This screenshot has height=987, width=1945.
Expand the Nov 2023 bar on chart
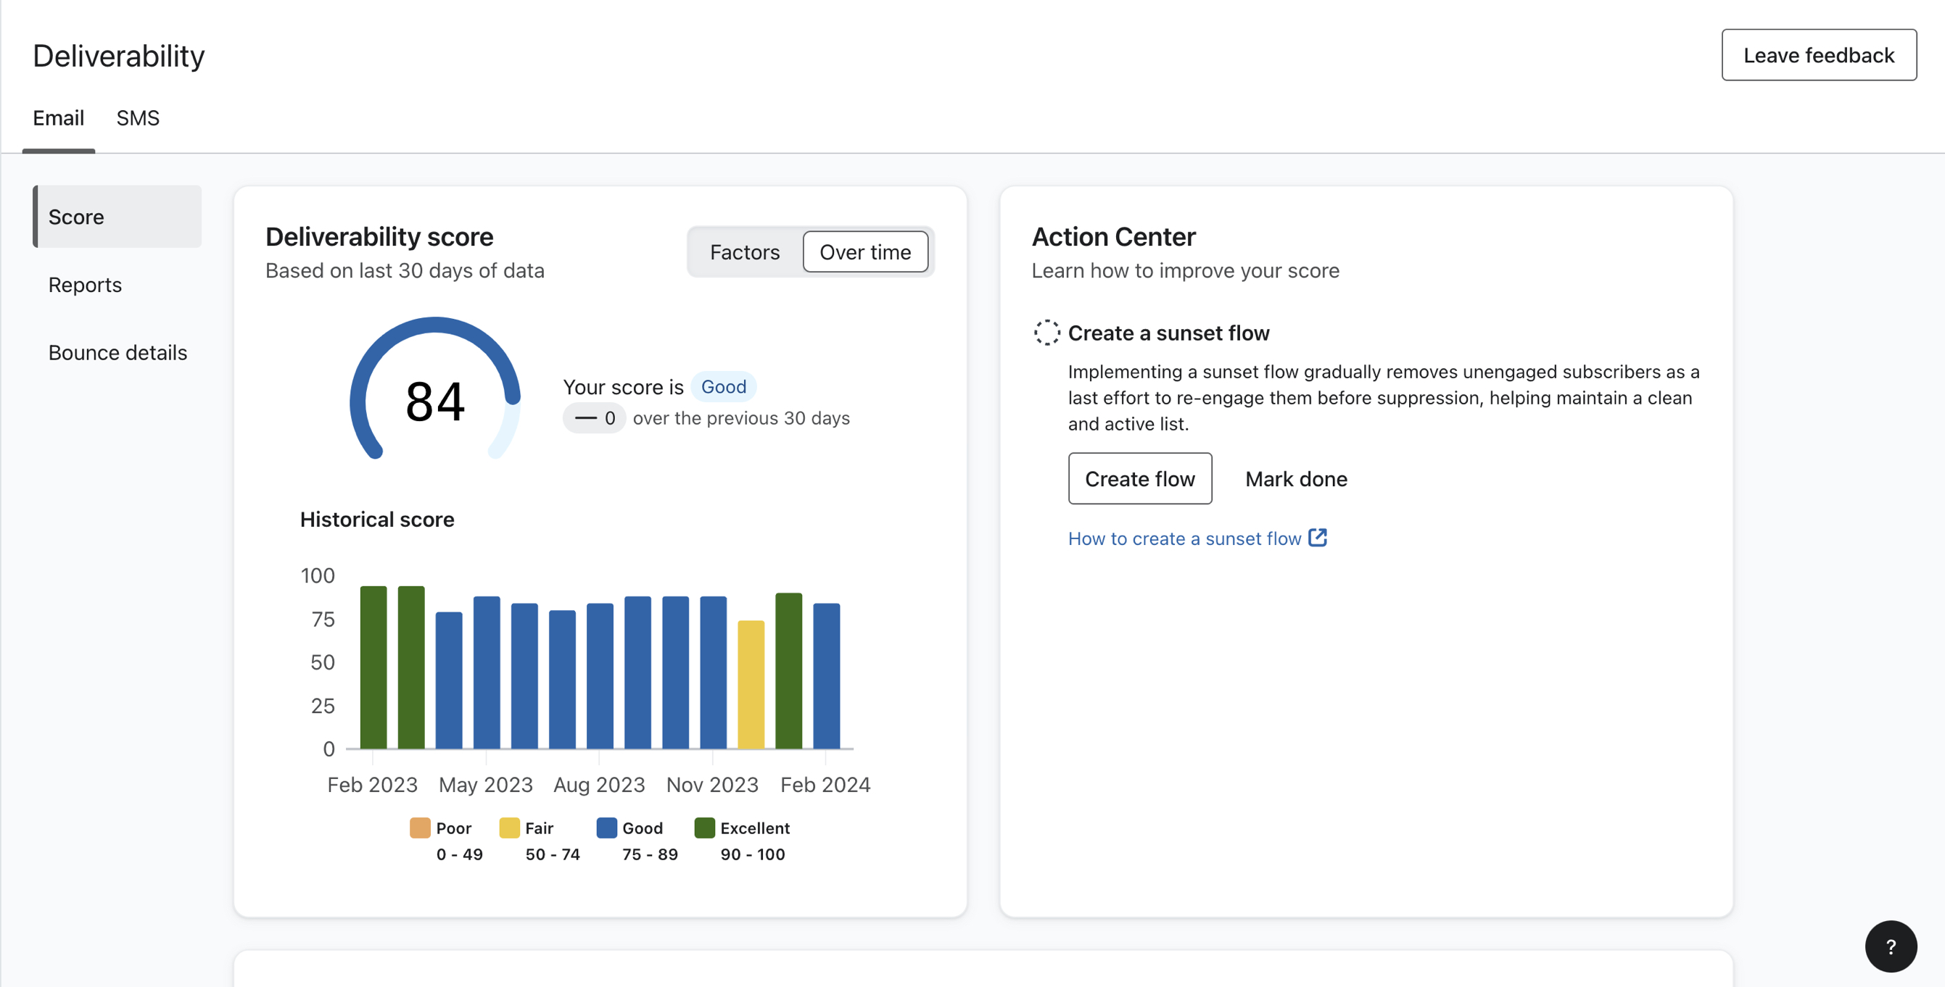(711, 667)
